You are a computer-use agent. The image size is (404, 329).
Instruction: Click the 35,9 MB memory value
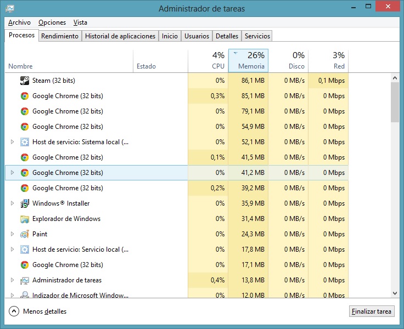252,203
